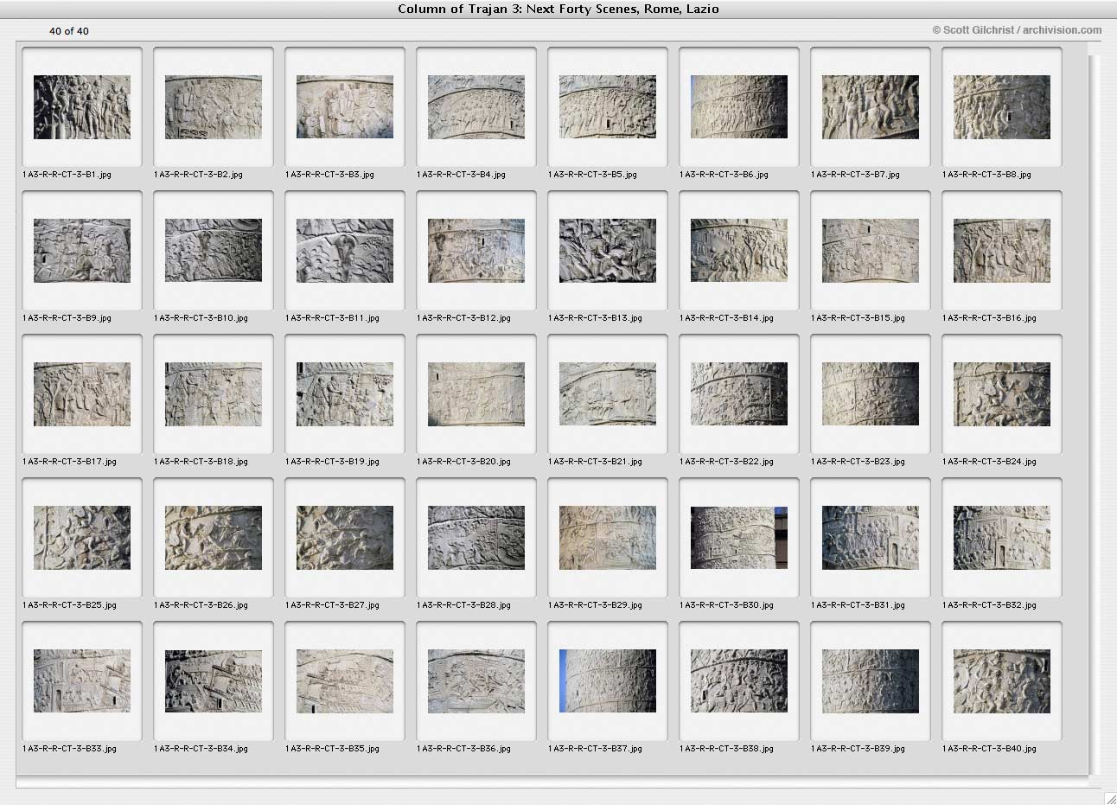Select the 1A3-R-R-CT-3-B5.jpg slide
Image resolution: width=1117 pixels, height=805 pixels.
click(608, 107)
